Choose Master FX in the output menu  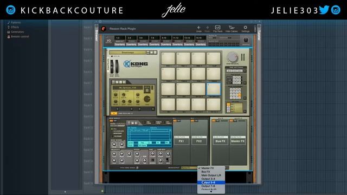point(211,168)
